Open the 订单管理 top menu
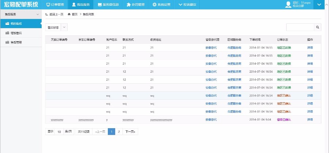The image size is (329, 153). 55,5
